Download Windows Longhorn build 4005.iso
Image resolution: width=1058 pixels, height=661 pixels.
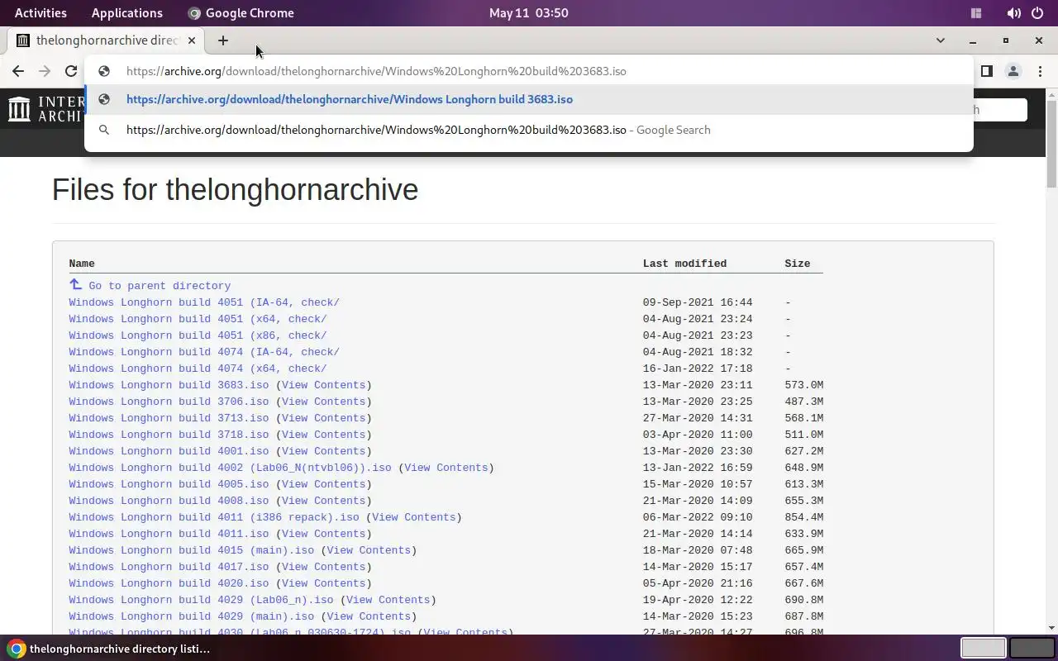click(x=169, y=484)
